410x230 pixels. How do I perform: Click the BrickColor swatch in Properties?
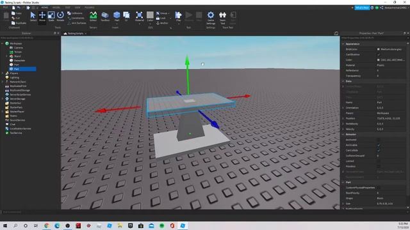point(379,49)
